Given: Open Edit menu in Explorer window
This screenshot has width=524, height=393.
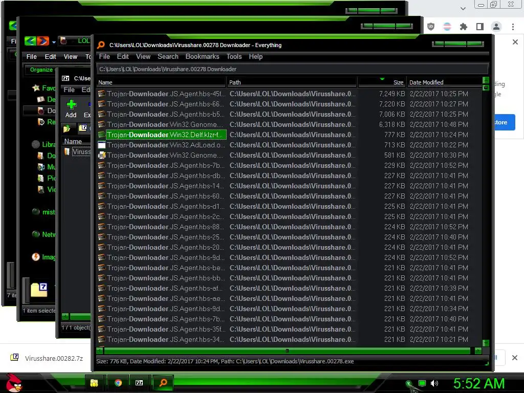Looking at the screenshot, I should tap(50, 56).
